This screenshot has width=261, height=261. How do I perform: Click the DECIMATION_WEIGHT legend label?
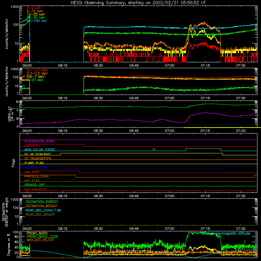(x=41, y=206)
